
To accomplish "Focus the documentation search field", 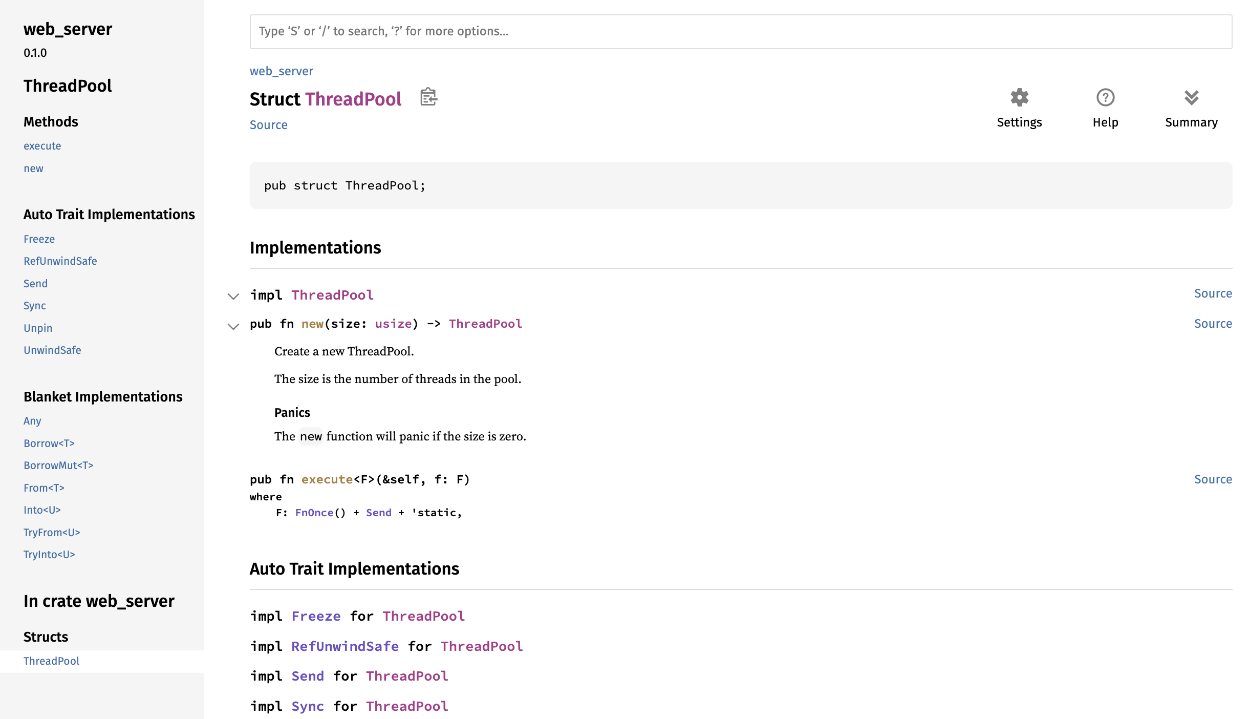I will [741, 32].
